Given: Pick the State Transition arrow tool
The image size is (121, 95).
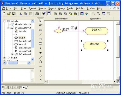Looking at the screenshot, I should tap(41, 57).
